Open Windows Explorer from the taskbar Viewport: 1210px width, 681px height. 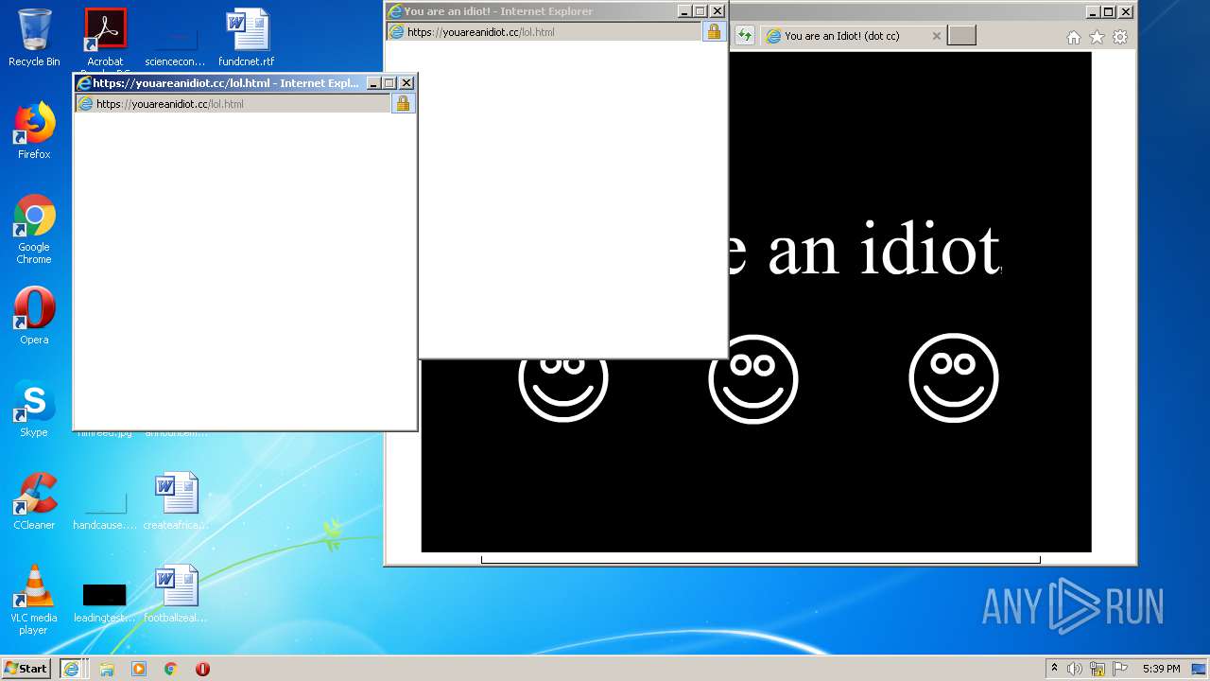click(x=107, y=669)
